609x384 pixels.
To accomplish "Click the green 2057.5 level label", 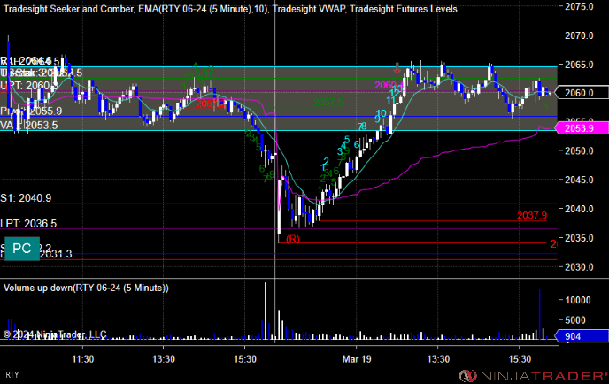I will [x=328, y=102].
